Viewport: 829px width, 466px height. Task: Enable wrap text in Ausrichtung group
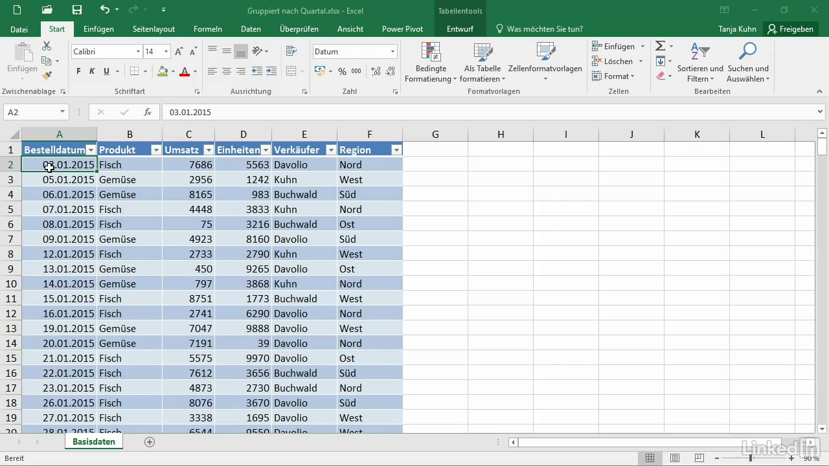point(291,51)
